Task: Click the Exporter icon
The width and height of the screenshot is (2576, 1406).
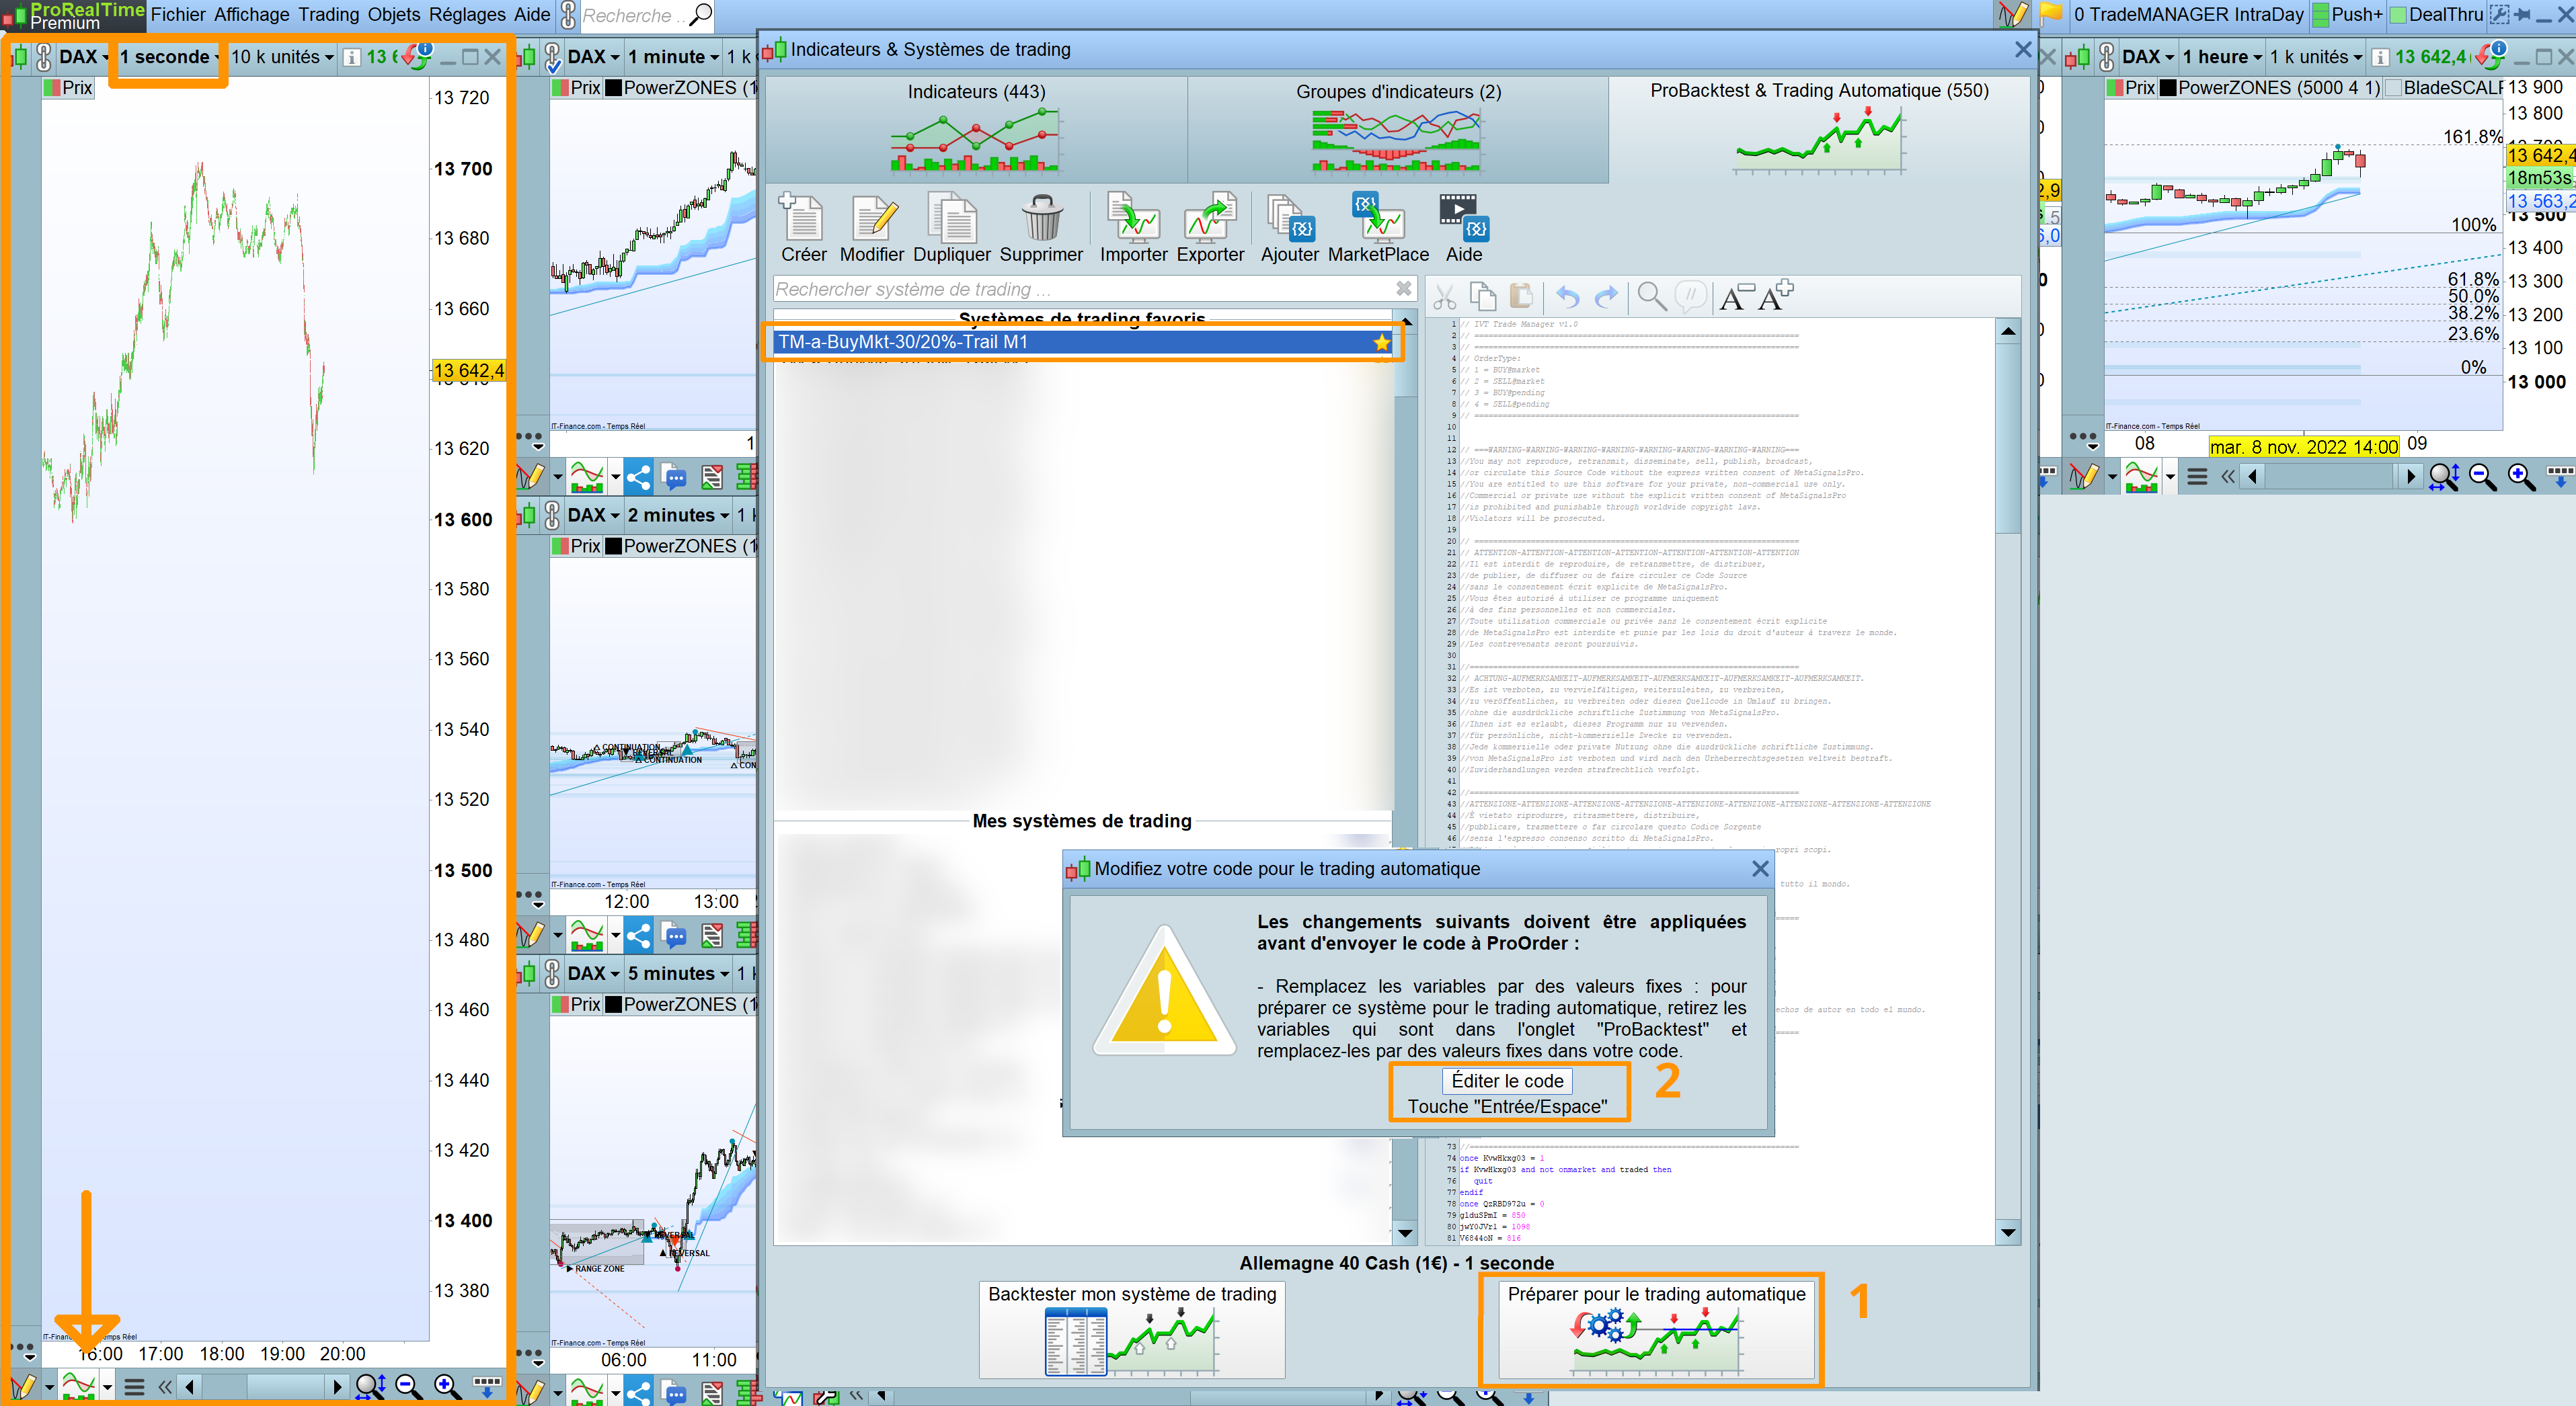Action: [x=1210, y=228]
